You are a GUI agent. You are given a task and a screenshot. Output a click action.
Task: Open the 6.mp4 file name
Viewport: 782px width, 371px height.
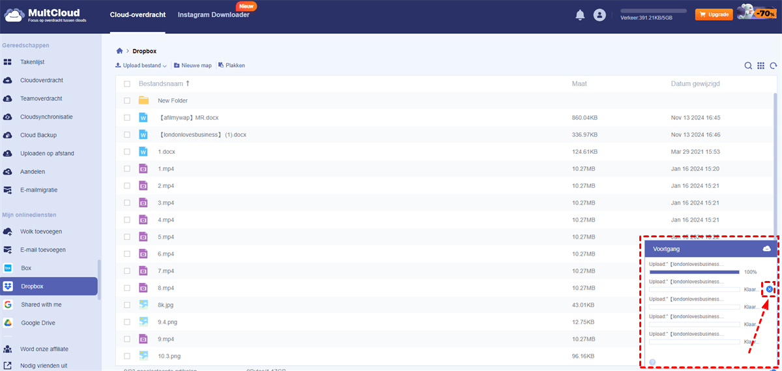[166, 253]
